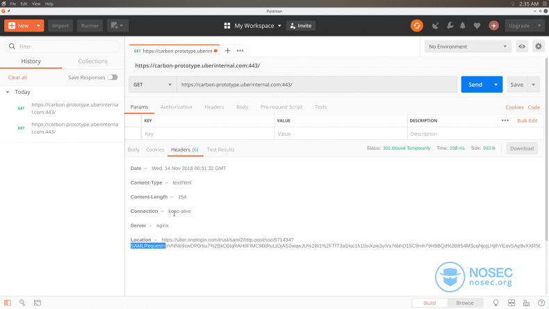Click the search icon in filter box

pyautogui.click(x=12, y=47)
